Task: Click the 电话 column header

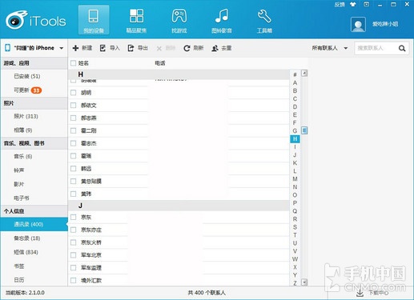Action: (x=160, y=63)
